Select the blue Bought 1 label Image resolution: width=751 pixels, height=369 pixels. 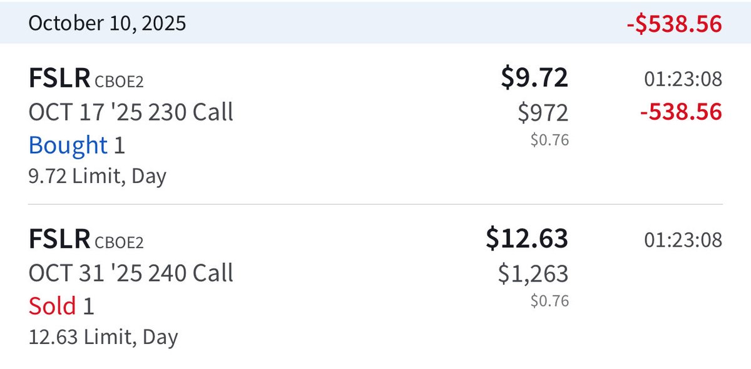pyautogui.click(x=76, y=145)
